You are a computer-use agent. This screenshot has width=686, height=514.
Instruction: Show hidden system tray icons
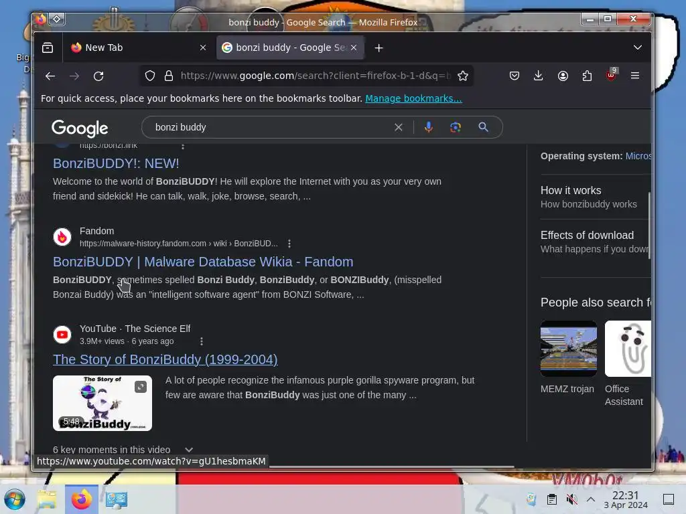click(591, 499)
